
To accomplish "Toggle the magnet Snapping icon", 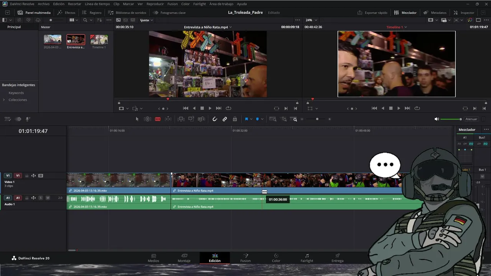I will click(x=215, y=119).
